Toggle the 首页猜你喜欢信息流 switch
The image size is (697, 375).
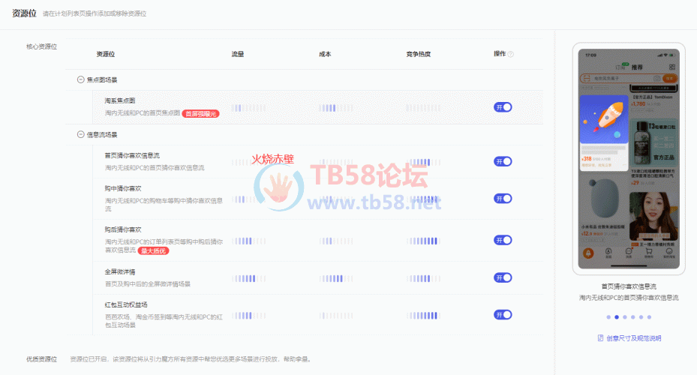click(x=503, y=161)
